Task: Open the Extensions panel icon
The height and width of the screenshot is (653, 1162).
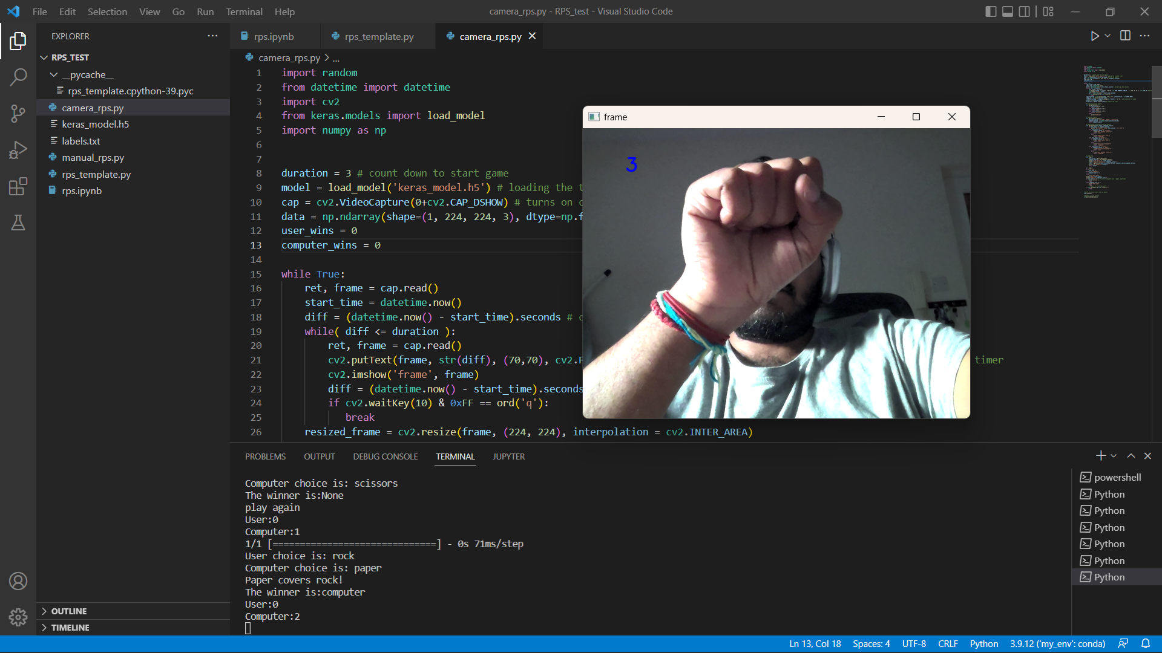Action: 18,186
